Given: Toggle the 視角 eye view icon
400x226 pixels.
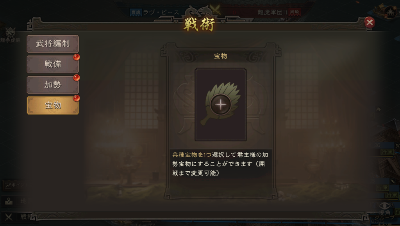Looking at the screenshot, I should tap(384, 208).
